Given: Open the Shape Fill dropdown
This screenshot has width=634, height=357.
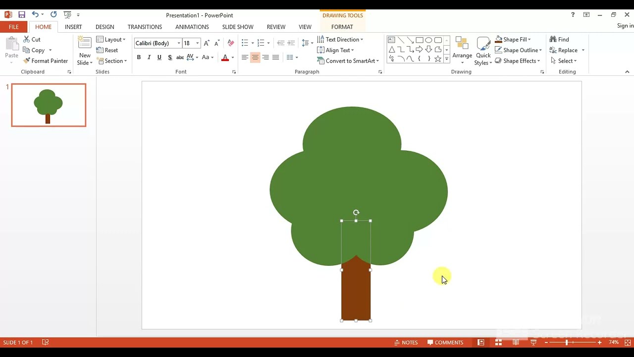Looking at the screenshot, I should [513, 40].
